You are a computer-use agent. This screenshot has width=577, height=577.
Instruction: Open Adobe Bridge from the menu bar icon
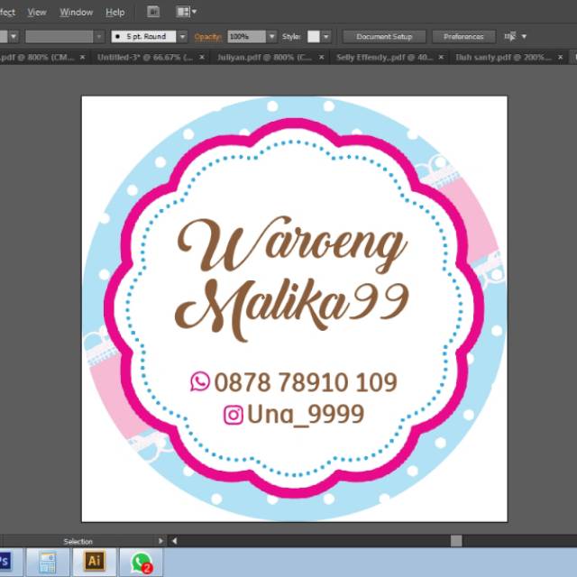[x=153, y=12]
